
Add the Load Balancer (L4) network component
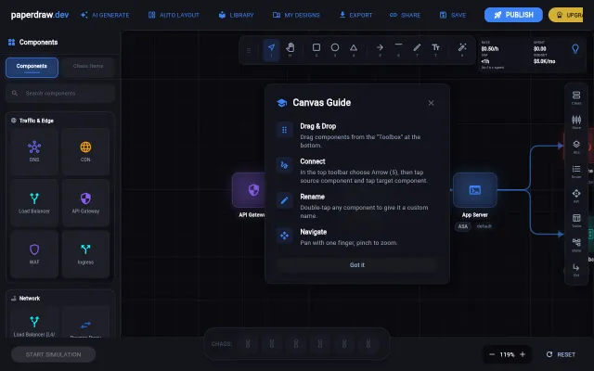(x=34, y=322)
